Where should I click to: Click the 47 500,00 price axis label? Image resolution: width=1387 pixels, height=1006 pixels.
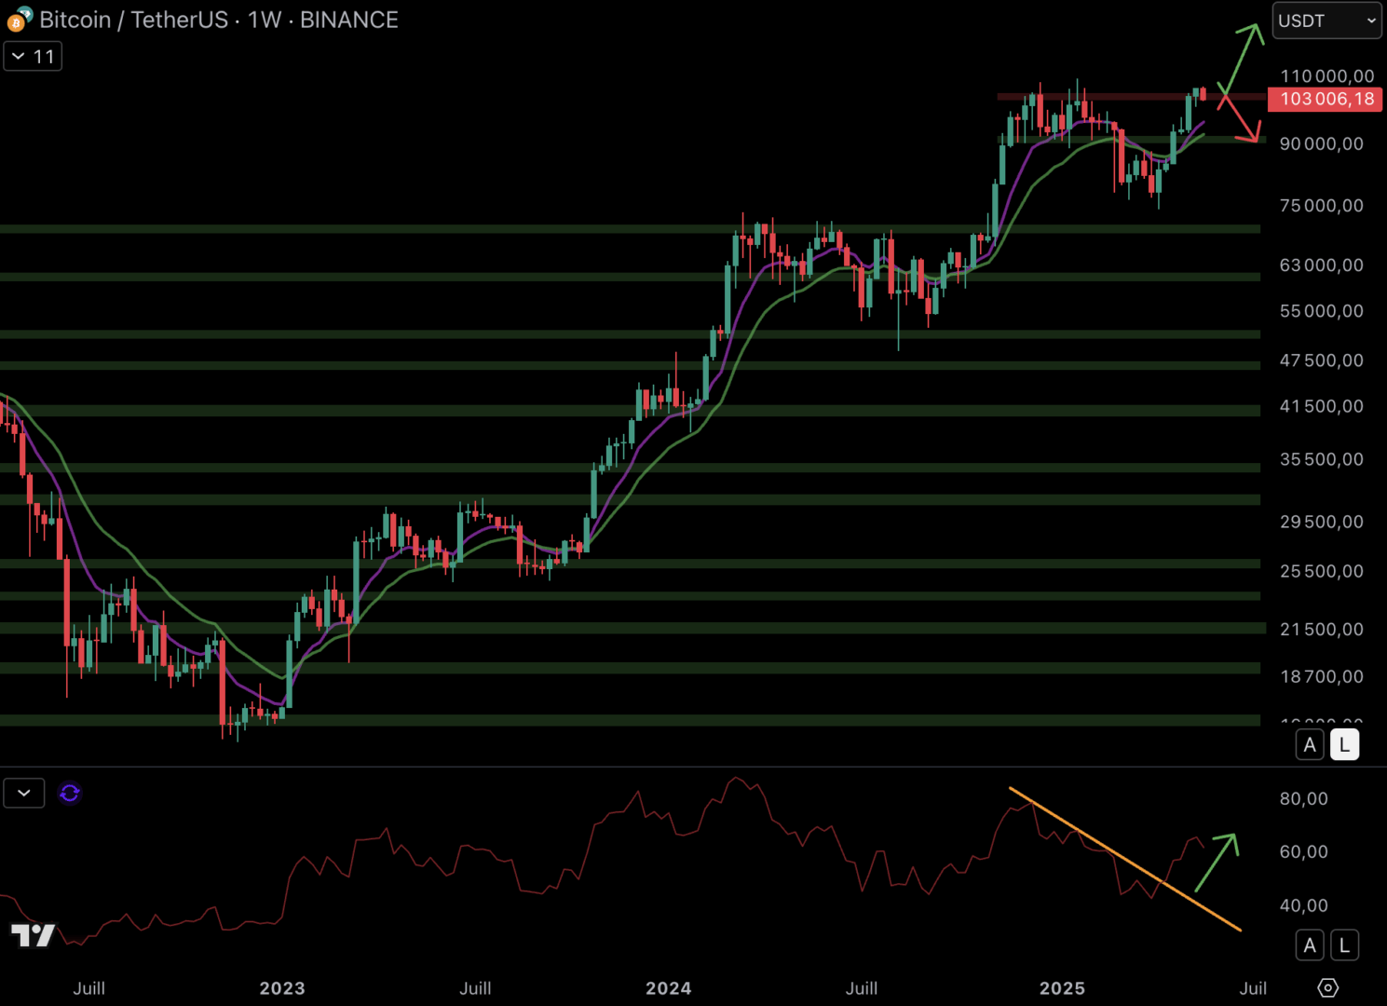click(1321, 360)
